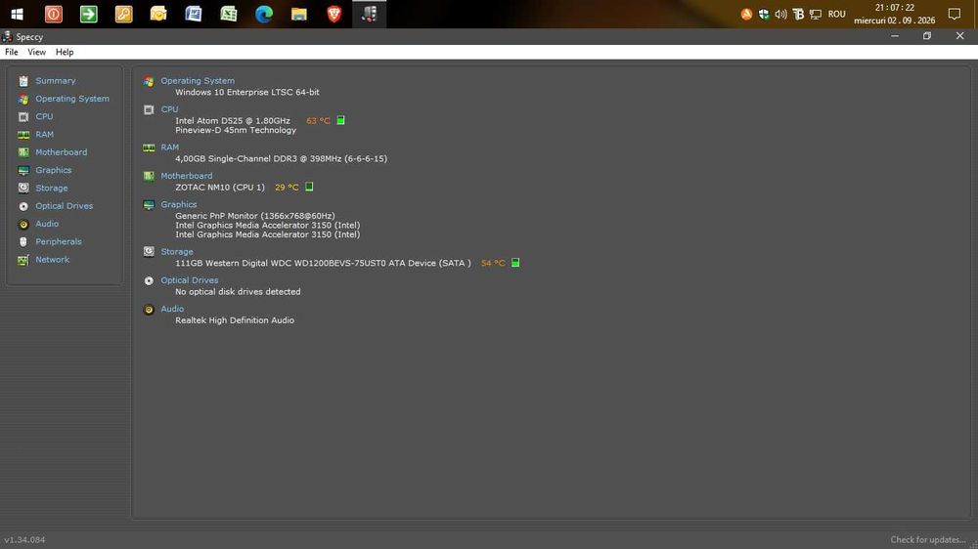978x549 pixels.
Task: Click the Check for updates link
Action: click(x=928, y=539)
